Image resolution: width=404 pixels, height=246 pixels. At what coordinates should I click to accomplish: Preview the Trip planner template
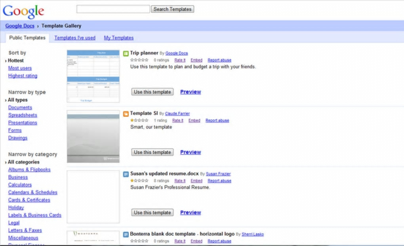191,92
